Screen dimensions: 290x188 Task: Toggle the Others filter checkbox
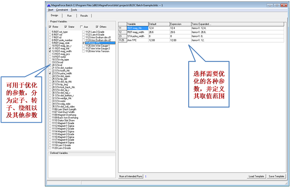click(x=97, y=27)
